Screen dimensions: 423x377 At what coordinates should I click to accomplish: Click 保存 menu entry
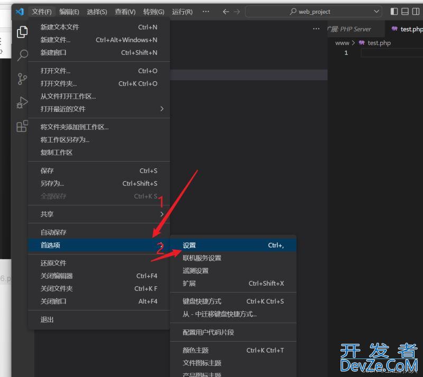tap(99, 171)
